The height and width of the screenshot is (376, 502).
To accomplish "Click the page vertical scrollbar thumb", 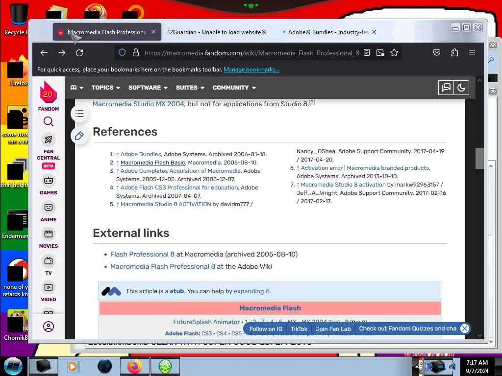I will tap(479, 158).
